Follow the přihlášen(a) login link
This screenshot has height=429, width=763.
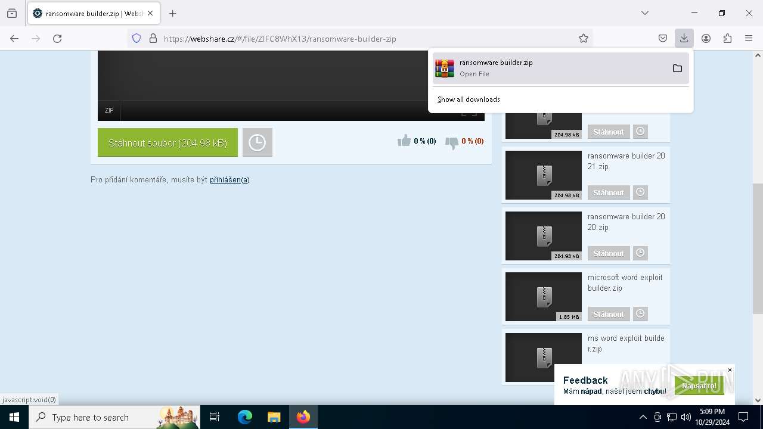tap(229, 179)
